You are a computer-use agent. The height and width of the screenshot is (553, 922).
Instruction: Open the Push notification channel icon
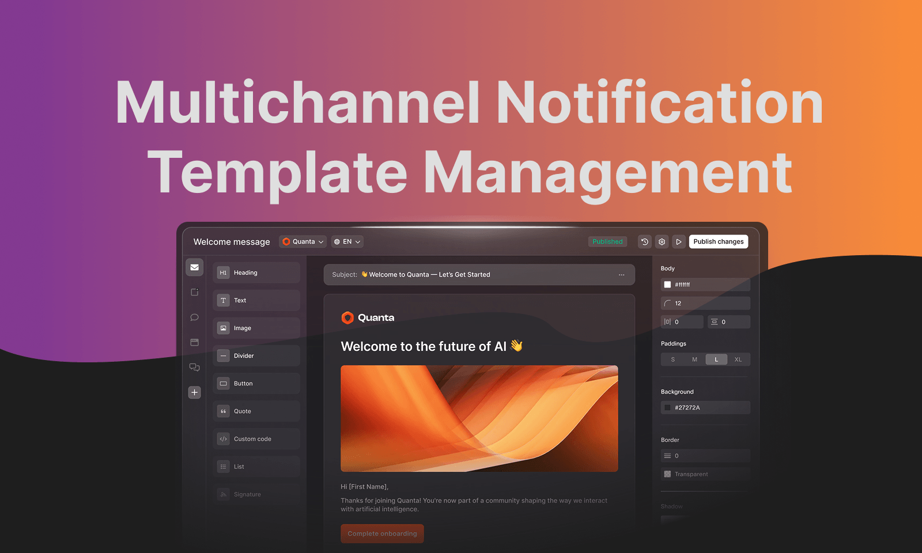coord(194,292)
